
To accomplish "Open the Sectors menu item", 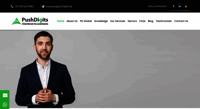I will [132, 21].
